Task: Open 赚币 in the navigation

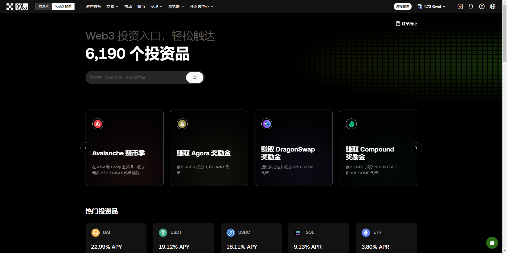Action: point(141,6)
